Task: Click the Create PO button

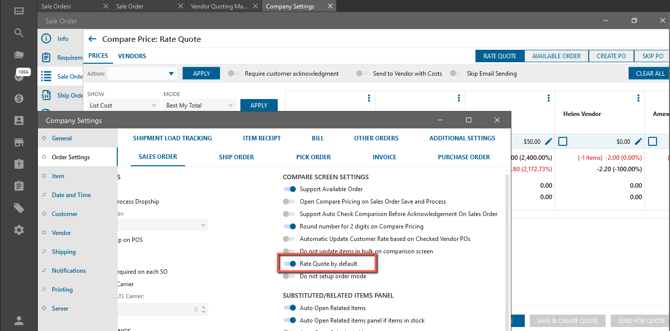Action: [611, 56]
